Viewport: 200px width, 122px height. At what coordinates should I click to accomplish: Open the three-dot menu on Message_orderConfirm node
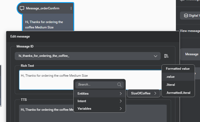pyautogui.click(x=71, y=8)
